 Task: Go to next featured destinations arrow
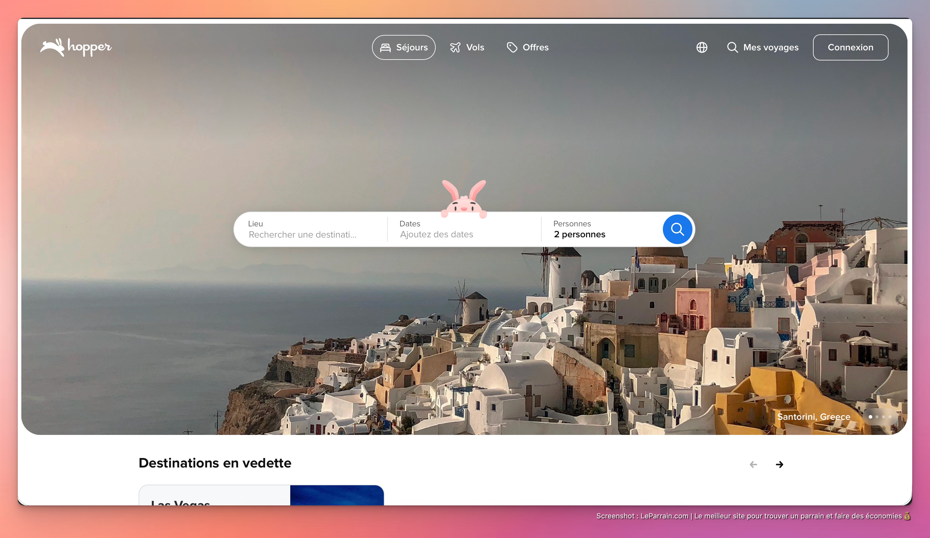[780, 465]
